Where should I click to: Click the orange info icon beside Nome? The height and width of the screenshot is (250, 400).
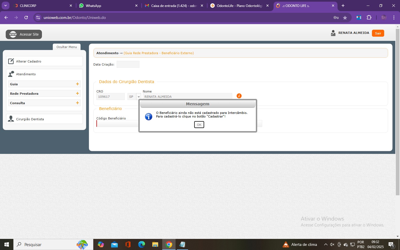(x=239, y=96)
